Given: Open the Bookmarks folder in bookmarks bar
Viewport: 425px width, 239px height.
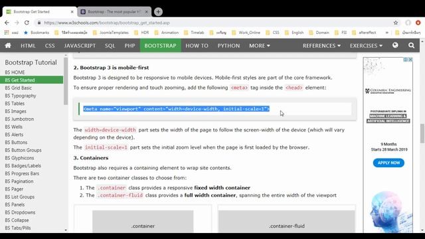Looking at the screenshot, I should [37, 33].
